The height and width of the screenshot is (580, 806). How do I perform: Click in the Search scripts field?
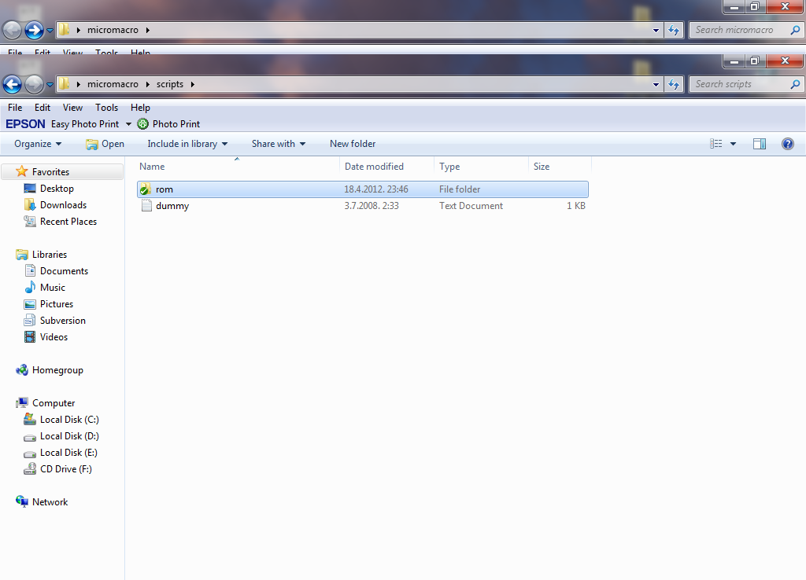pos(738,84)
